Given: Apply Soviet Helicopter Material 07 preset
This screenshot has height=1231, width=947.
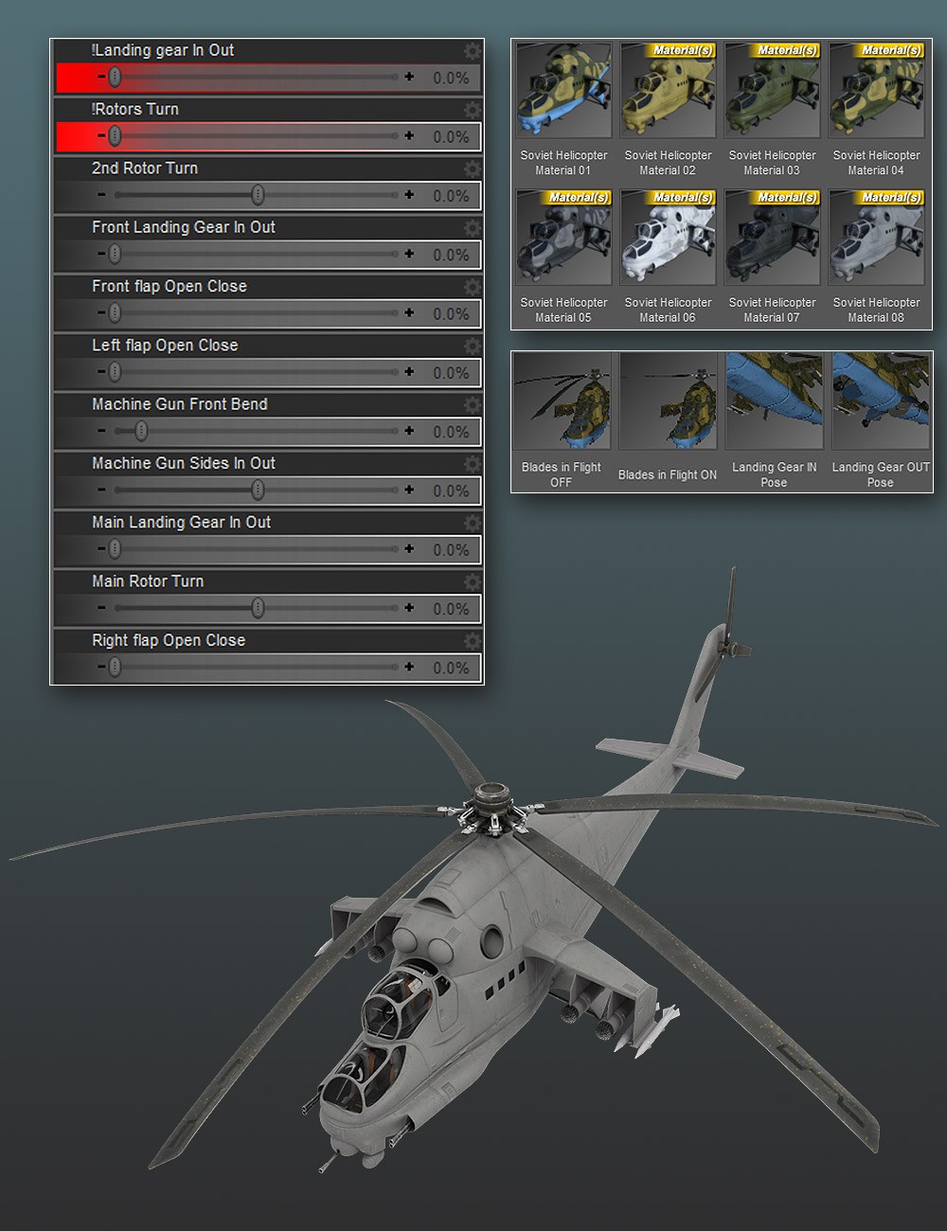Looking at the screenshot, I should pos(772,257).
